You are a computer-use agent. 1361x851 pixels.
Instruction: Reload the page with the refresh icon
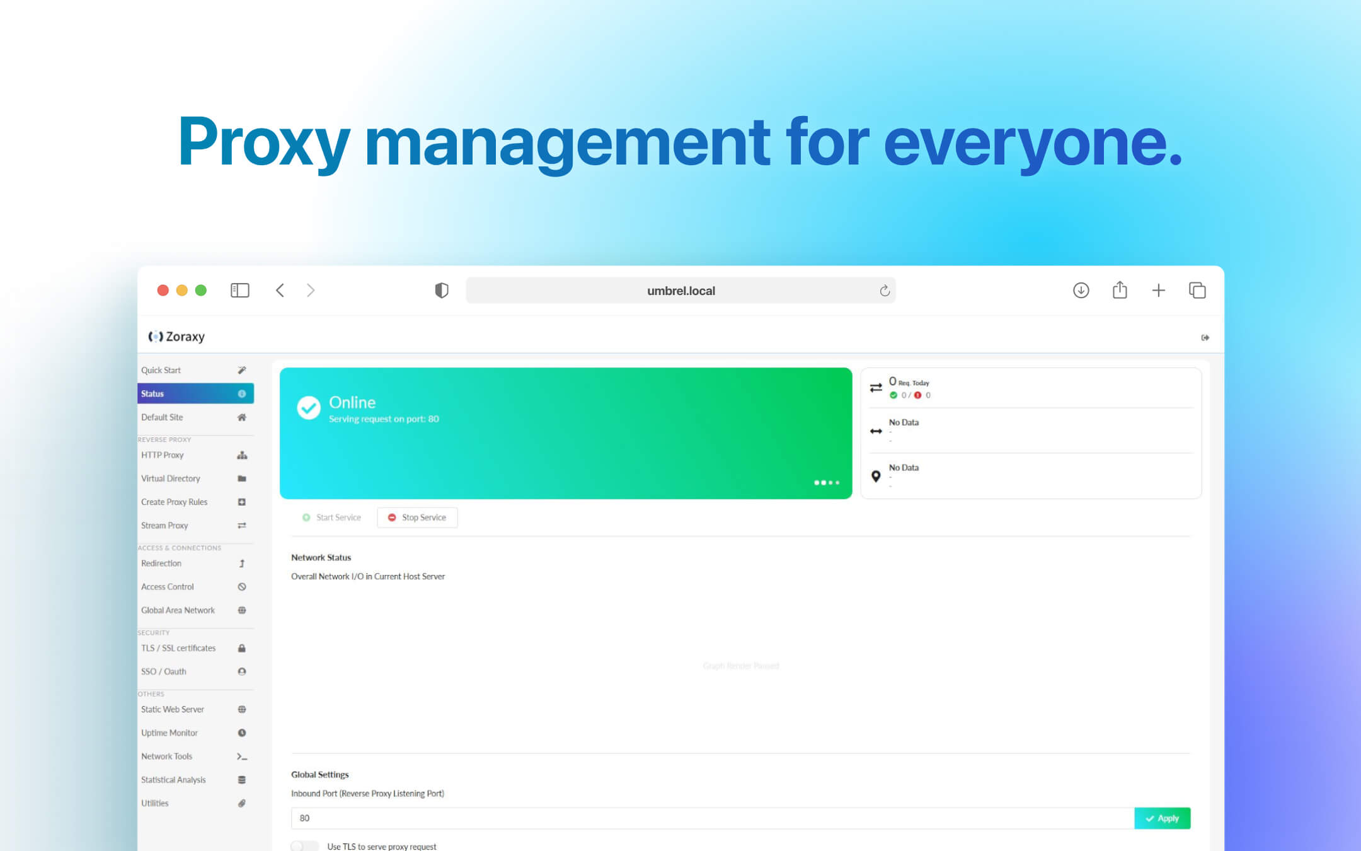pos(884,290)
